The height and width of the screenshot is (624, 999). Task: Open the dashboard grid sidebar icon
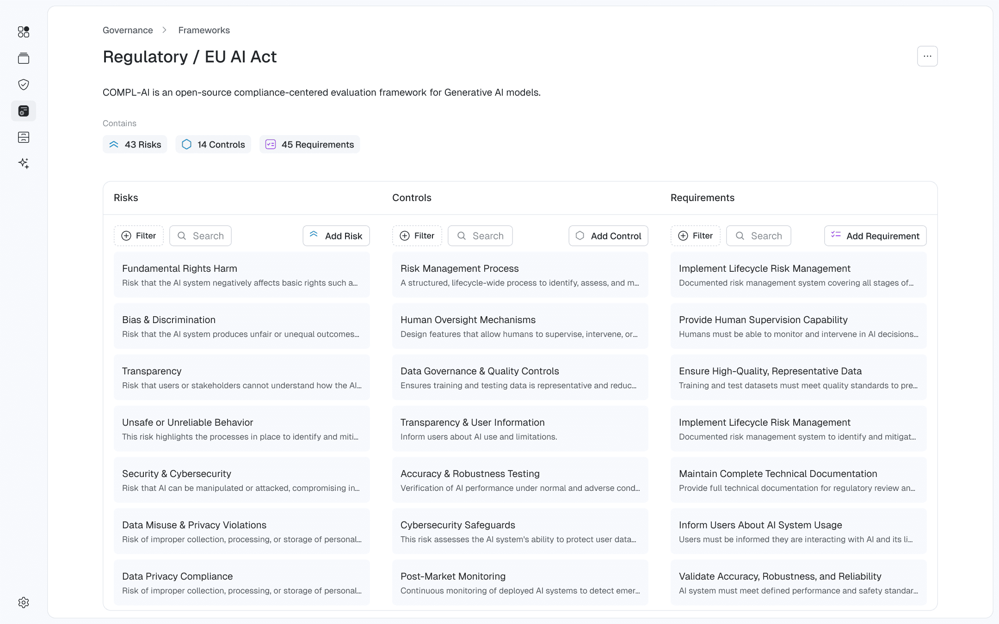[24, 32]
